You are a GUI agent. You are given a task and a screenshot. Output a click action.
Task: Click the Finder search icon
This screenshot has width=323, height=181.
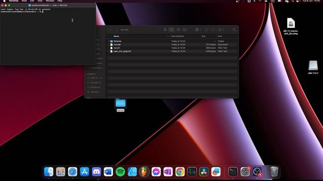[234, 30]
